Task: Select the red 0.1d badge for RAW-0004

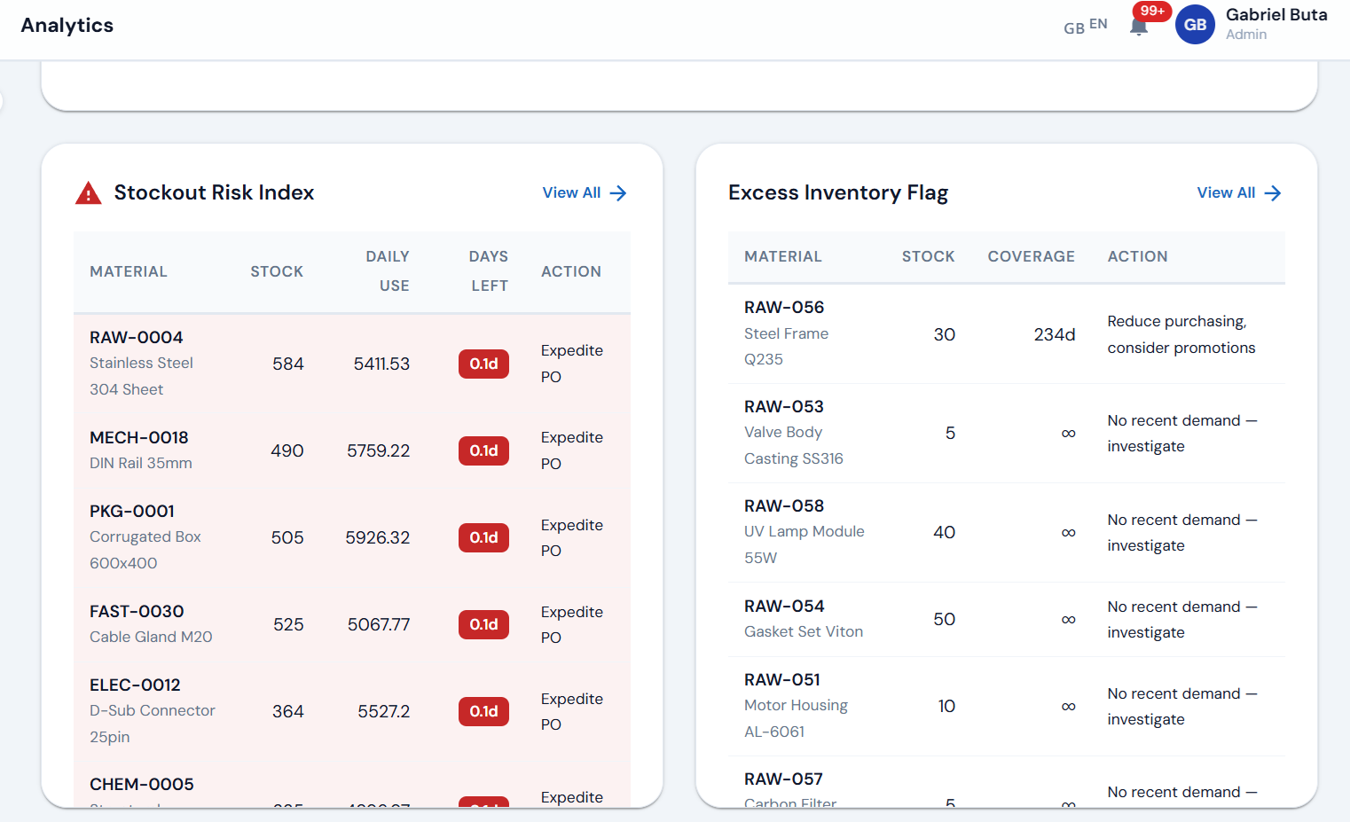Action: pyautogui.click(x=483, y=364)
